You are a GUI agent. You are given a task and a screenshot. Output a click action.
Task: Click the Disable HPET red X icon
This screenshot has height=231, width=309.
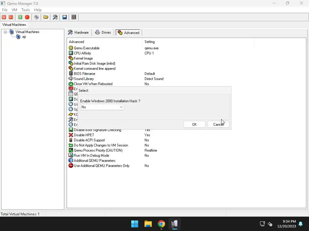click(x=71, y=135)
